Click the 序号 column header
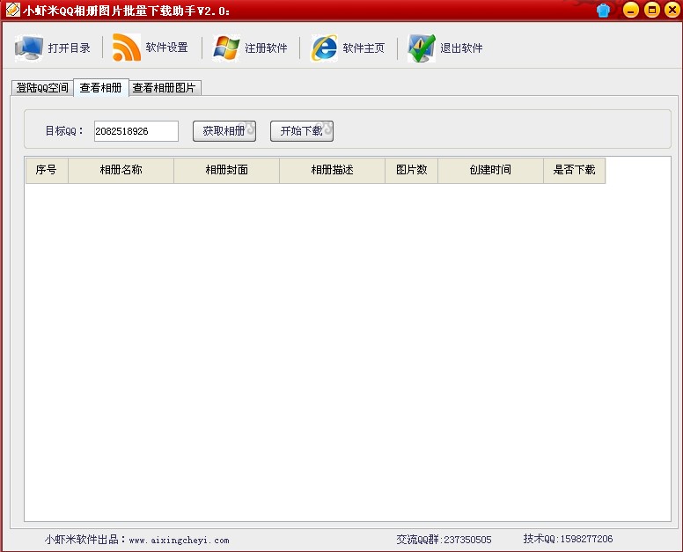Image resolution: width=683 pixels, height=552 pixels. (x=47, y=170)
